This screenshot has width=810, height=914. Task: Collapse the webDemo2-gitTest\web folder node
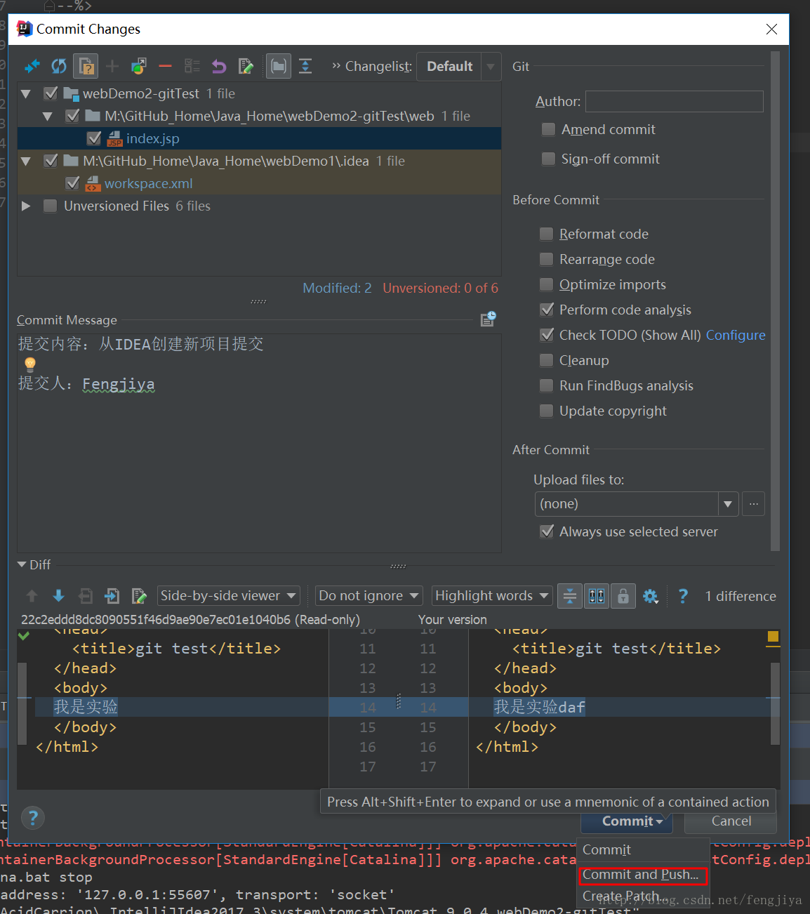(48, 116)
